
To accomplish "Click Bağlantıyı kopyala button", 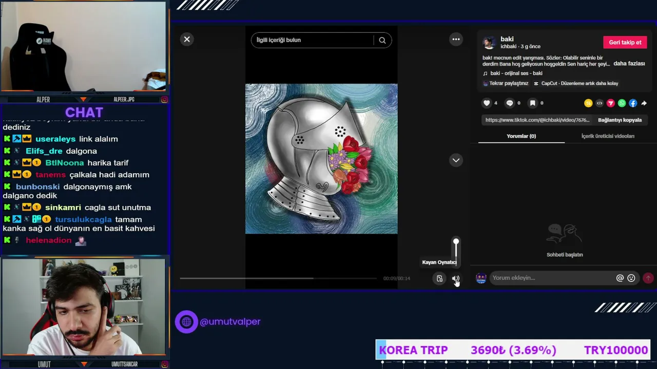I will (620, 120).
